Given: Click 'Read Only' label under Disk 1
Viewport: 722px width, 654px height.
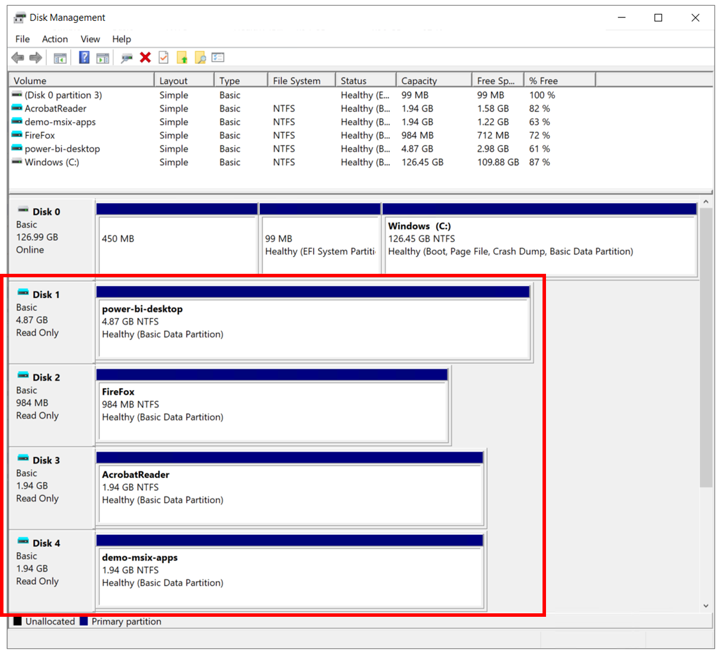Looking at the screenshot, I should tap(37, 333).
